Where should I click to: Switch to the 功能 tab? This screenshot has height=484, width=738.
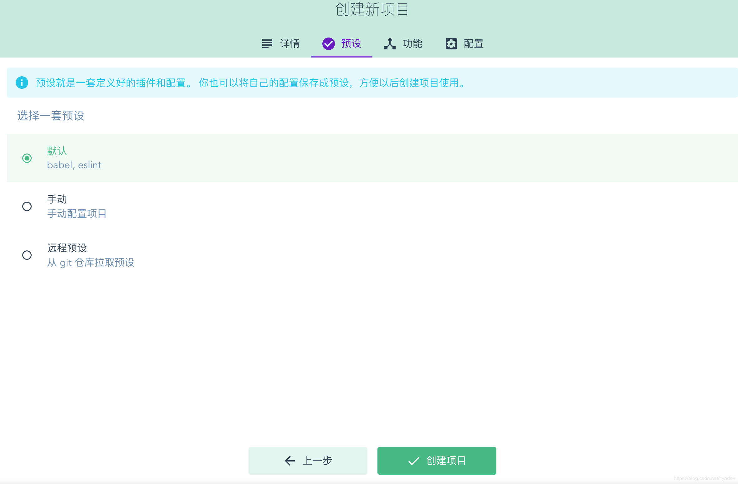click(x=412, y=44)
